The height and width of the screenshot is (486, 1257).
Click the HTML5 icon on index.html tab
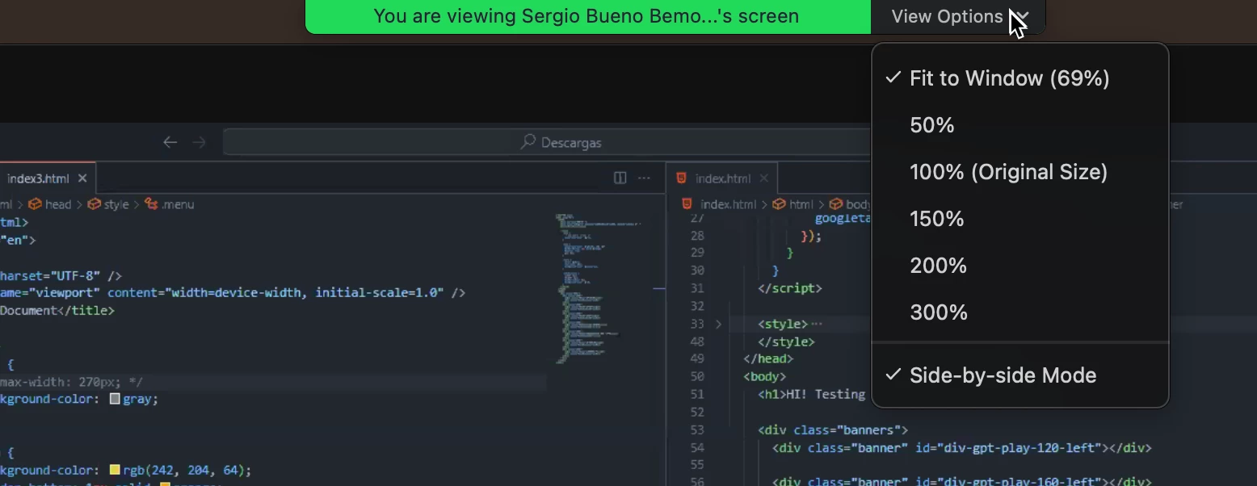point(682,178)
